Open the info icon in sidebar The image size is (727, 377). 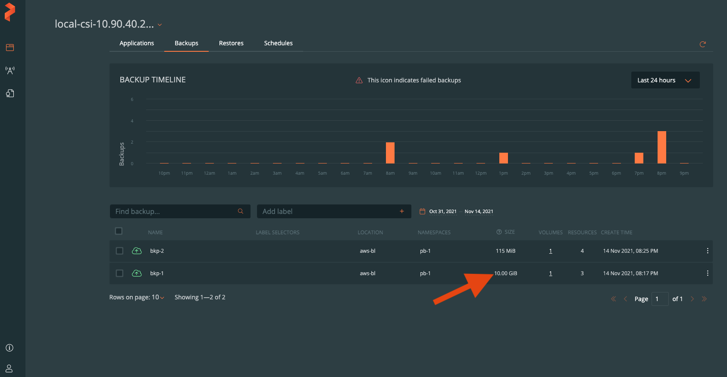9,348
